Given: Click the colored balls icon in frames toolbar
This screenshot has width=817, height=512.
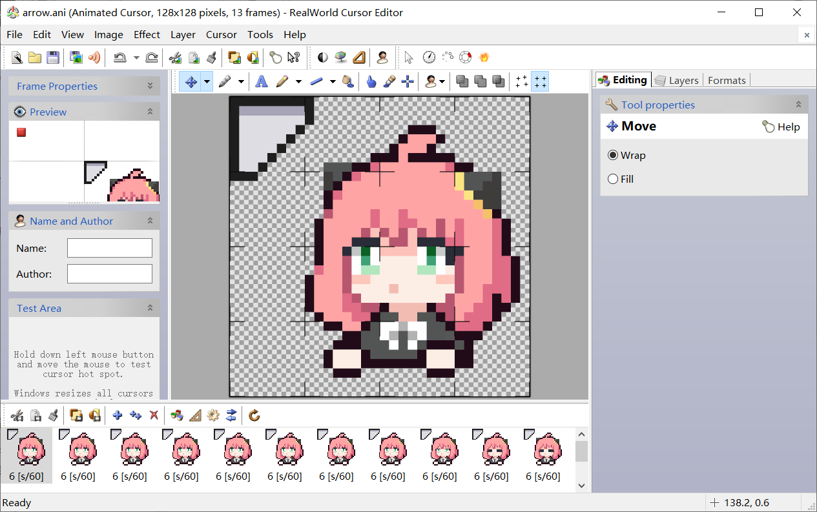Looking at the screenshot, I should click(x=176, y=415).
